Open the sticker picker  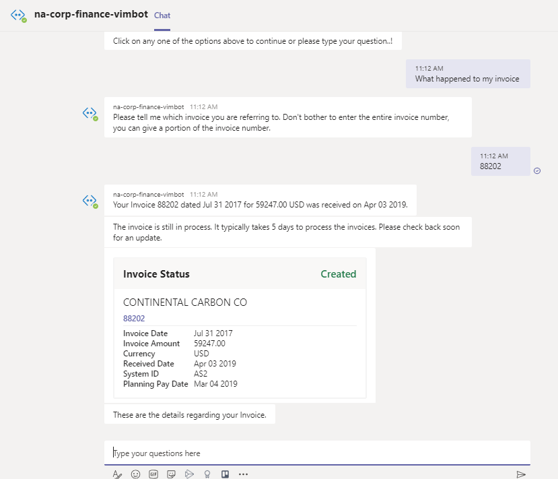(x=172, y=474)
